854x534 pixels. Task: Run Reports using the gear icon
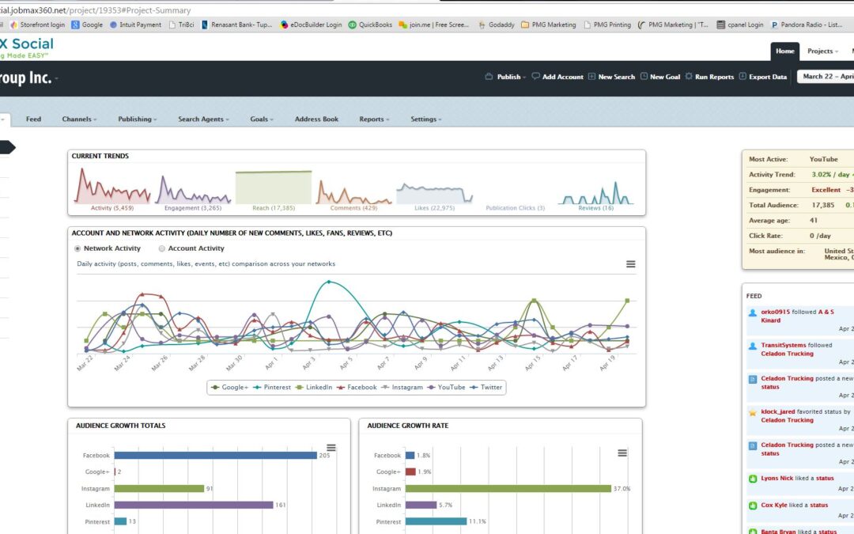tap(689, 77)
